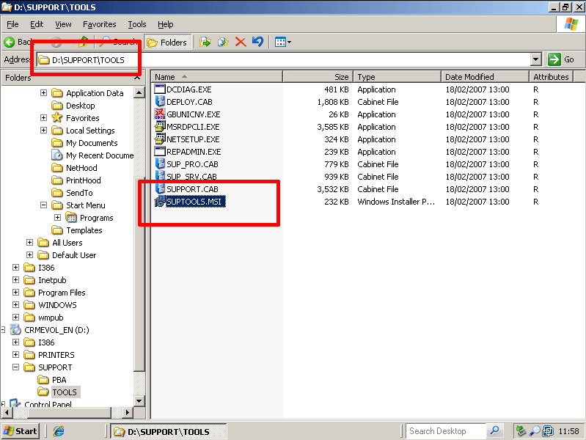Viewport: 586px width, 440px height.
Task: Open the Tools menu
Action: coord(137,24)
